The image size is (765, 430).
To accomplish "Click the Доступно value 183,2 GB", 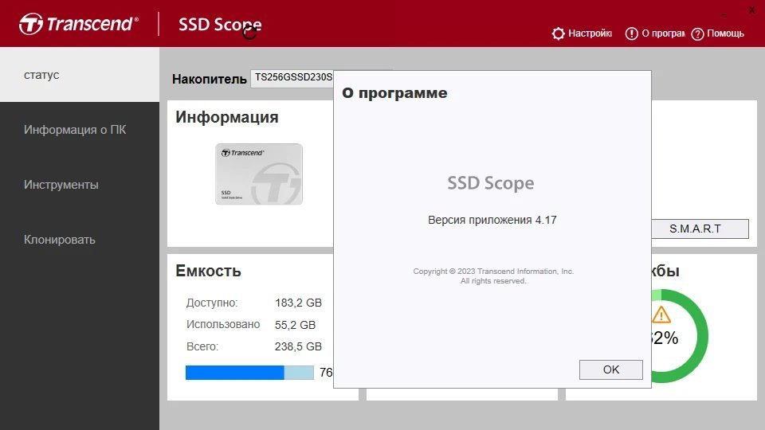I will coord(298,303).
